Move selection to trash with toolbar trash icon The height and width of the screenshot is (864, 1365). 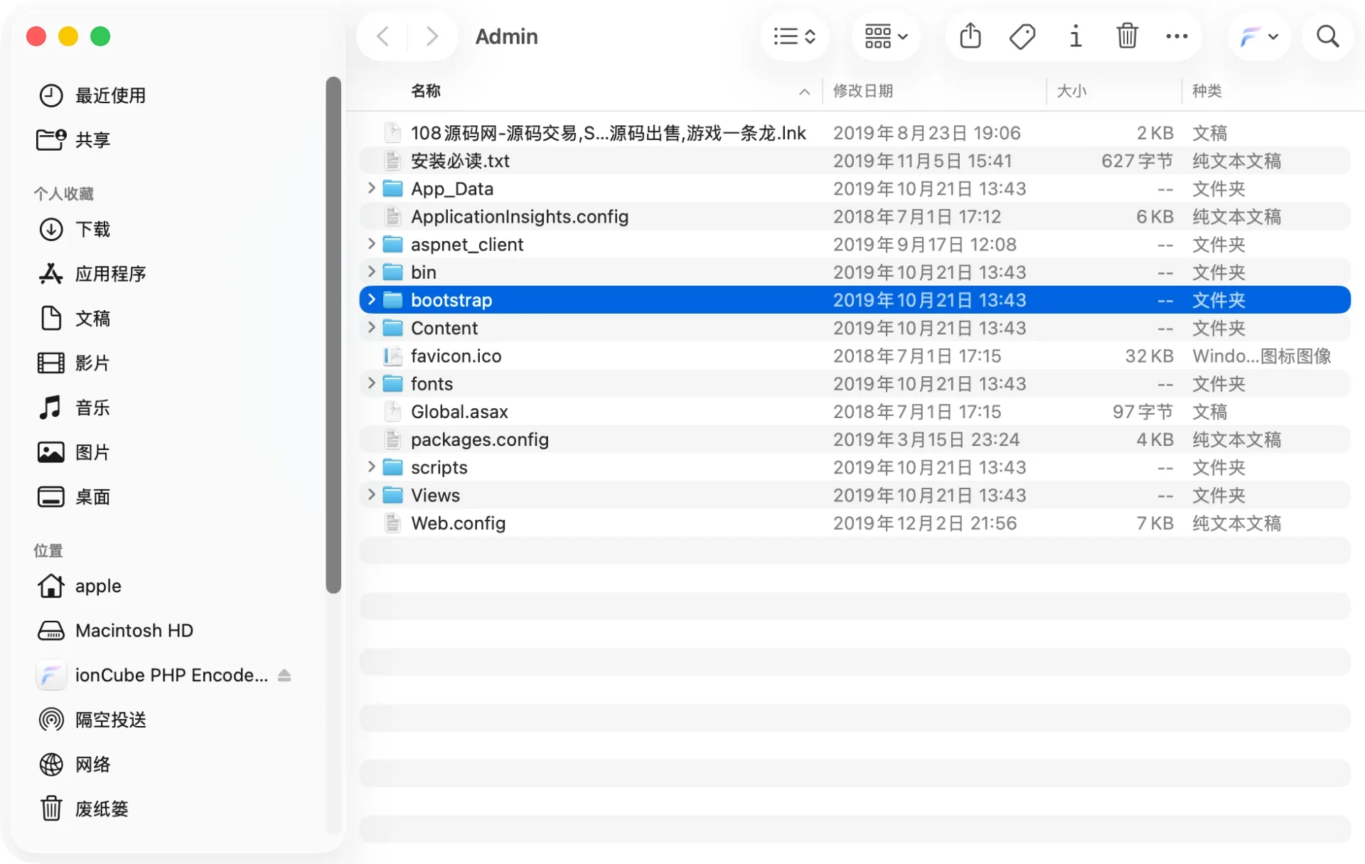(1127, 36)
